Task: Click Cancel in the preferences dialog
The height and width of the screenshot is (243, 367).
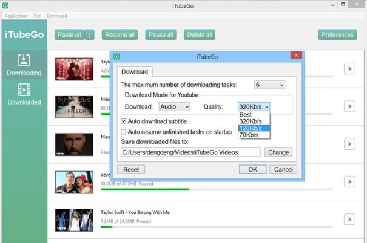Action: click(x=283, y=169)
